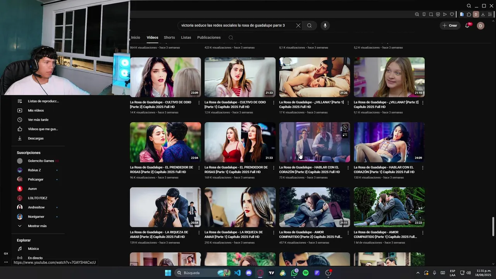Open Discord from taskbar
The image size is (496, 279).
click(x=249, y=273)
